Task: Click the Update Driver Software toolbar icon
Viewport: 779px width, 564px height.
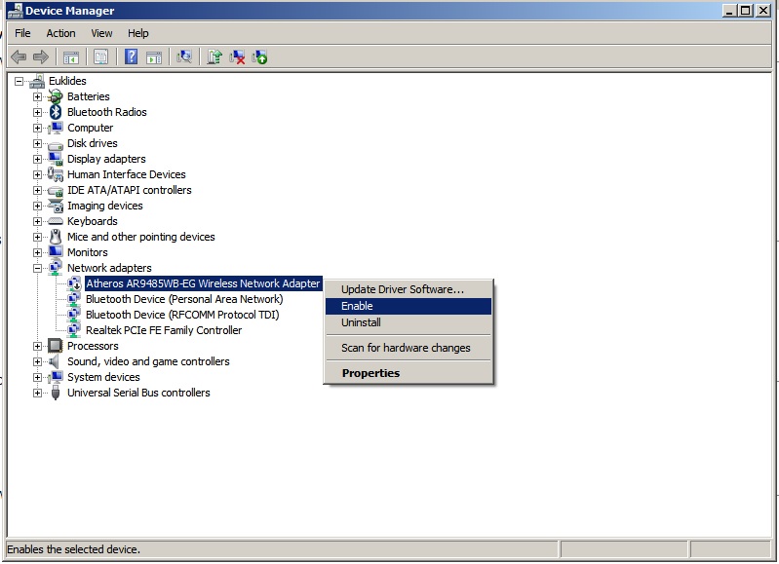Action: click(x=214, y=57)
